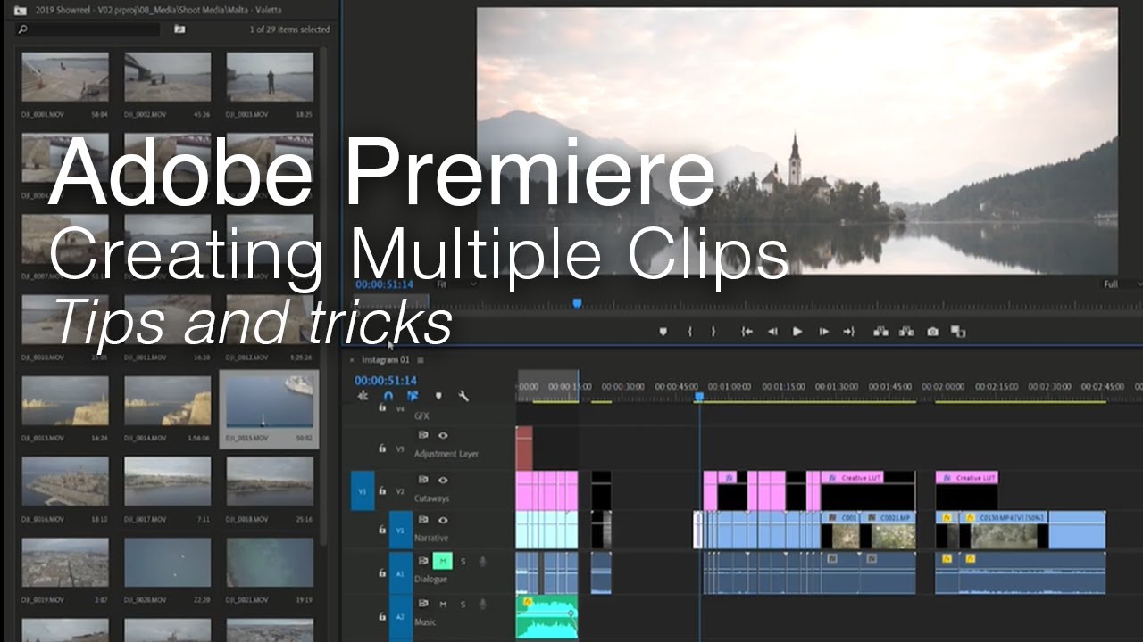Jump to the Out point
Image resolution: width=1143 pixels, height=642 pixels.
pos(848,332)
